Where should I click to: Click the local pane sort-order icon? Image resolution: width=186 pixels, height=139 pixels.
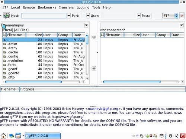[4, 35]
